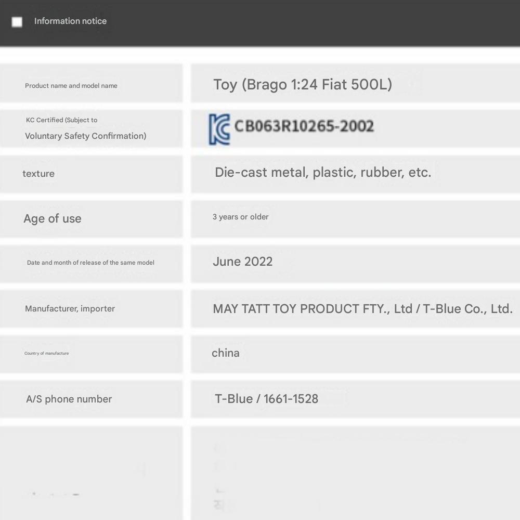The height and width of the screenshot is (520, 520).
Task: Click 'Voluntary Safety Confirmation)' text
Action: tap(86, 136)
